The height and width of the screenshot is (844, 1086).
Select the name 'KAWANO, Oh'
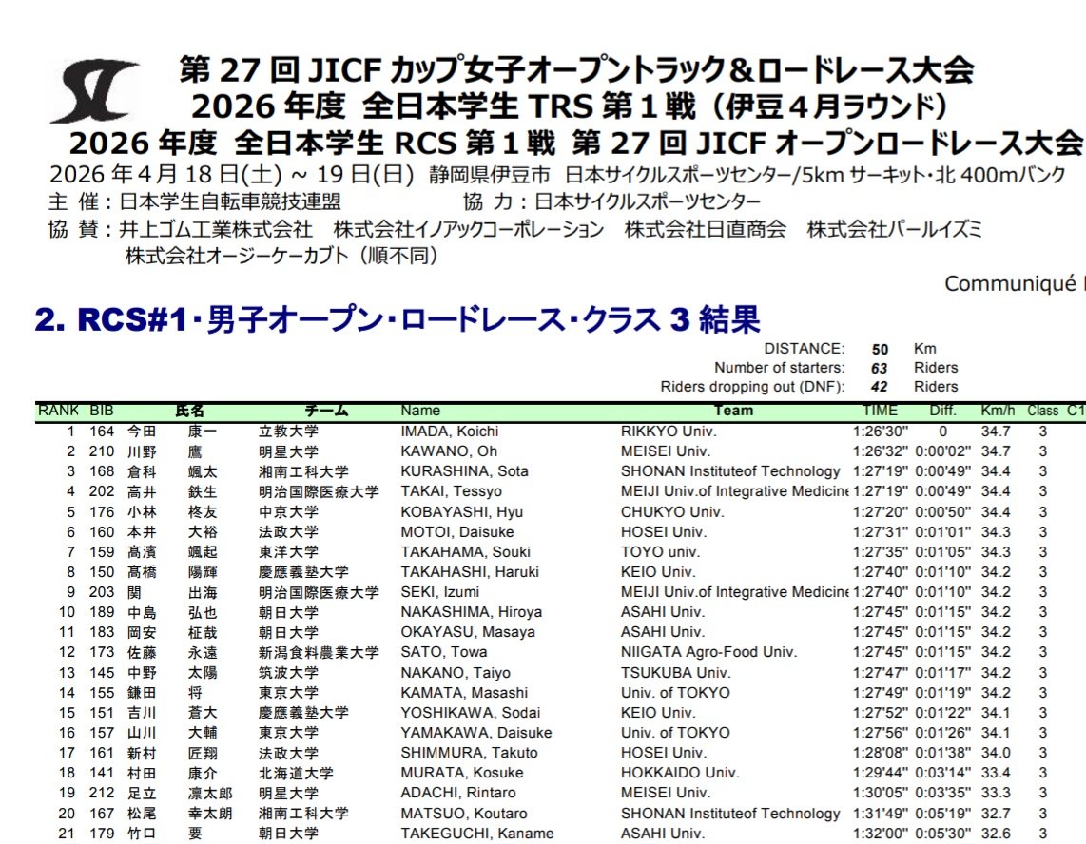point(449,451)
